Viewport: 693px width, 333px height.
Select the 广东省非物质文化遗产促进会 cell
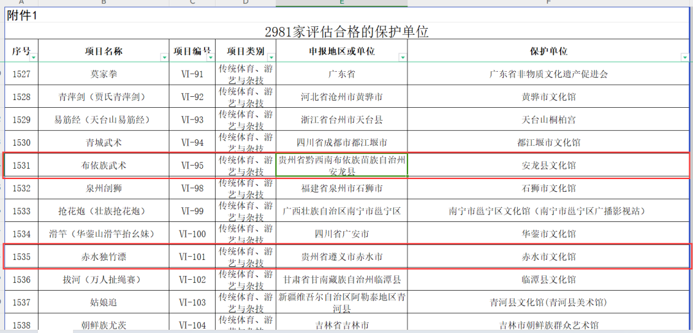[548, 74]
